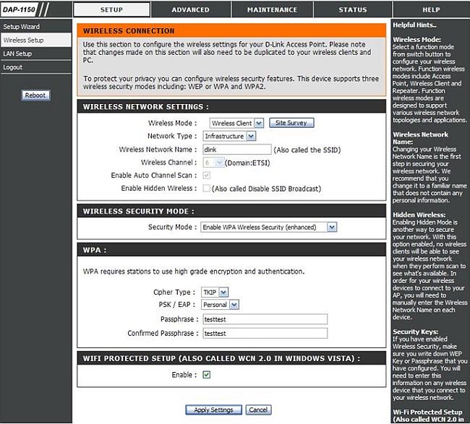Open the MAINTENANCE tab
Screen dimensions: 470x424
pyautogui.click(x=272, y=10)
